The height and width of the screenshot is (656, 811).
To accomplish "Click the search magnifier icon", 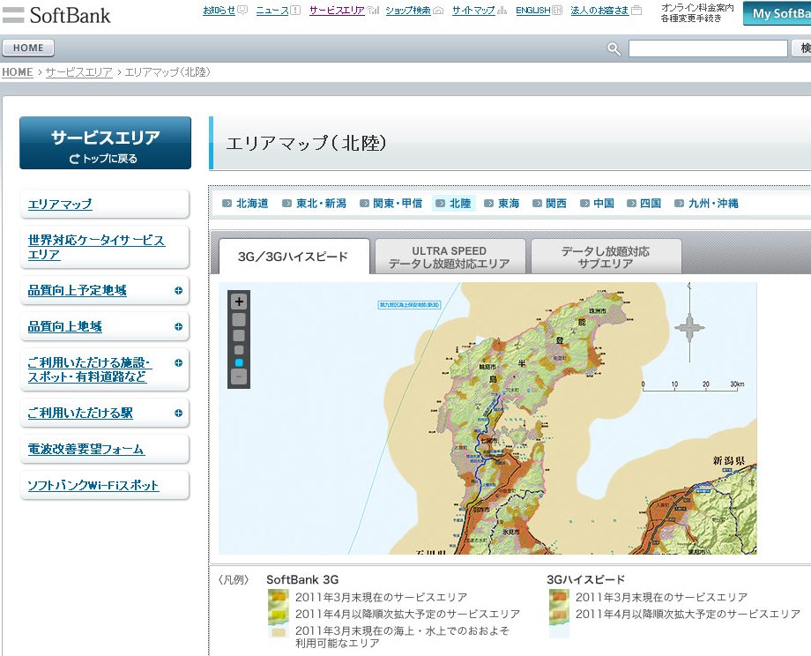I will pos(614,48).
